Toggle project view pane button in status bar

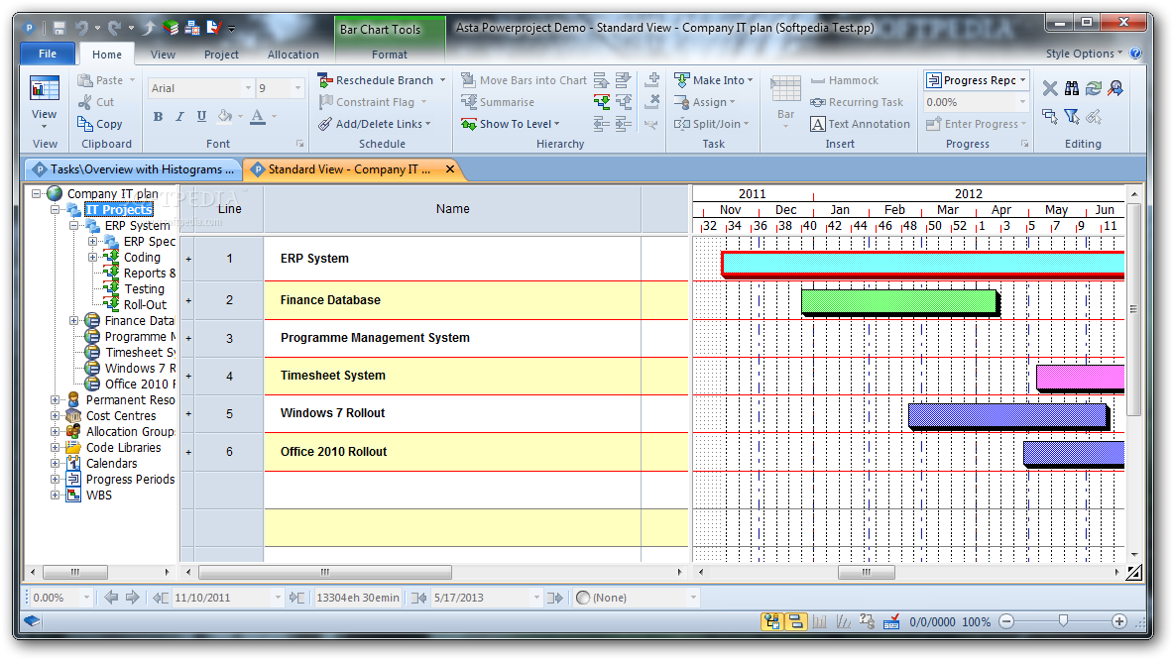(772, 621)
